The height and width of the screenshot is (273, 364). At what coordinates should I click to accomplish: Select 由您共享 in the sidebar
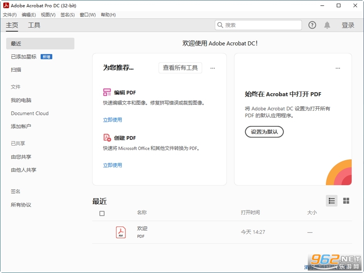[21, 157]
